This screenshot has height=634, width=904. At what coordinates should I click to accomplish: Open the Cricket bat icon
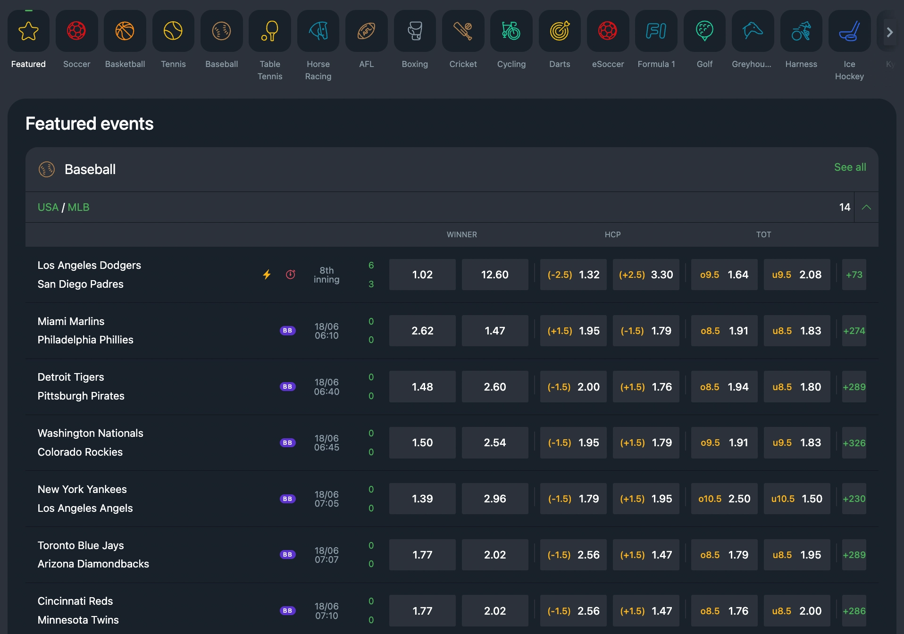pyautogui.click(x=463, y=31)
